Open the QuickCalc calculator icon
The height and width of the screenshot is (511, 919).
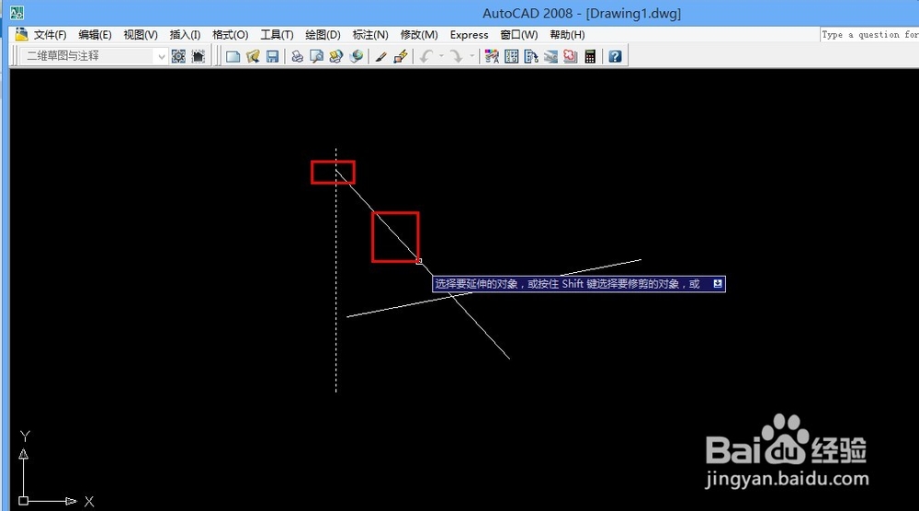[590, 56]
